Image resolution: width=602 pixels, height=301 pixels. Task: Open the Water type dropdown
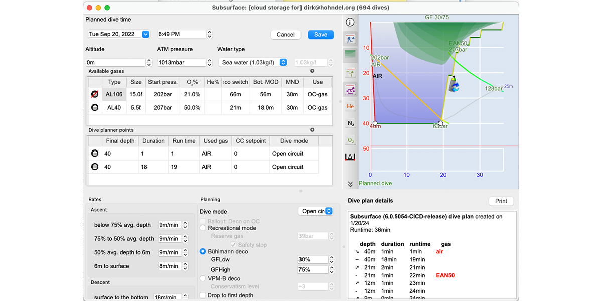click(x=253, y=62)
